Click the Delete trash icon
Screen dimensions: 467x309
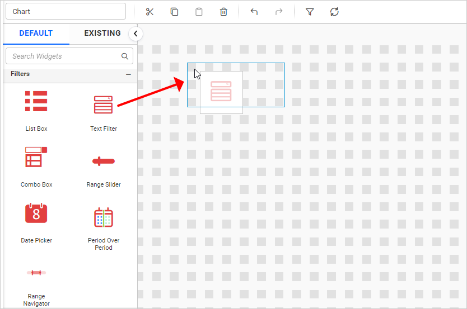pyautogui.click(x=223, y=12)
